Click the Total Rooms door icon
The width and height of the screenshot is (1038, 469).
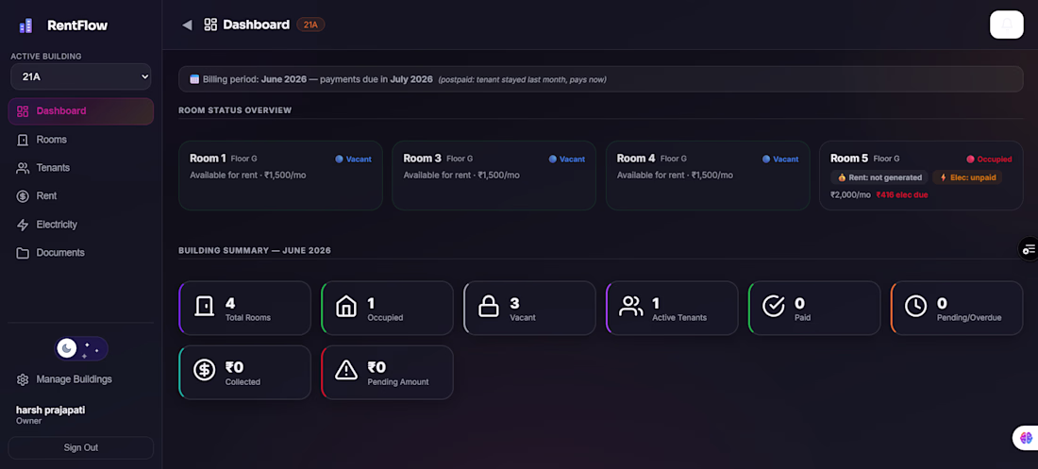(x=204, y=307)
